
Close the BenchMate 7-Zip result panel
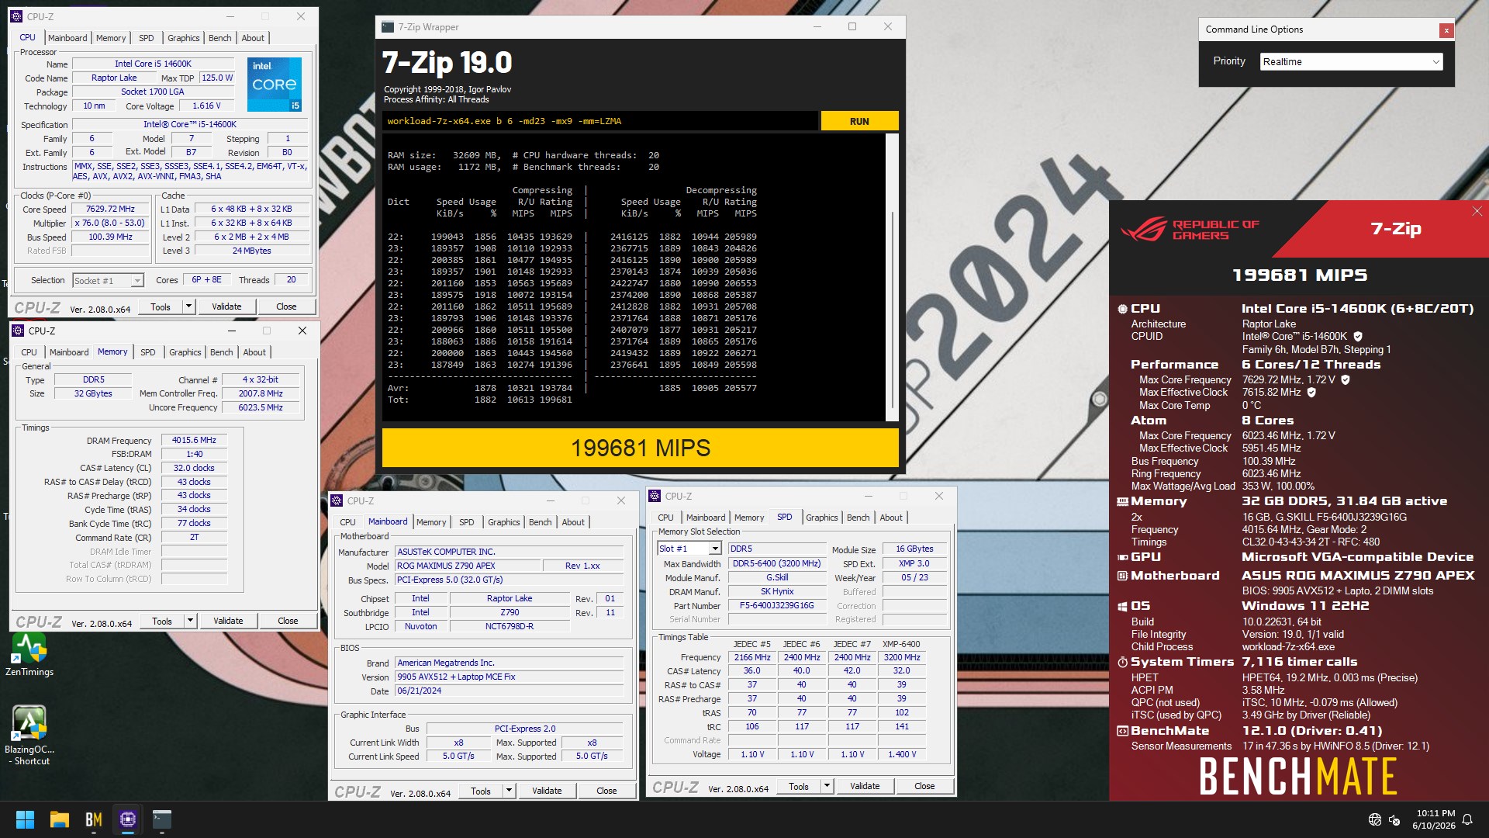coord(1477,211)
